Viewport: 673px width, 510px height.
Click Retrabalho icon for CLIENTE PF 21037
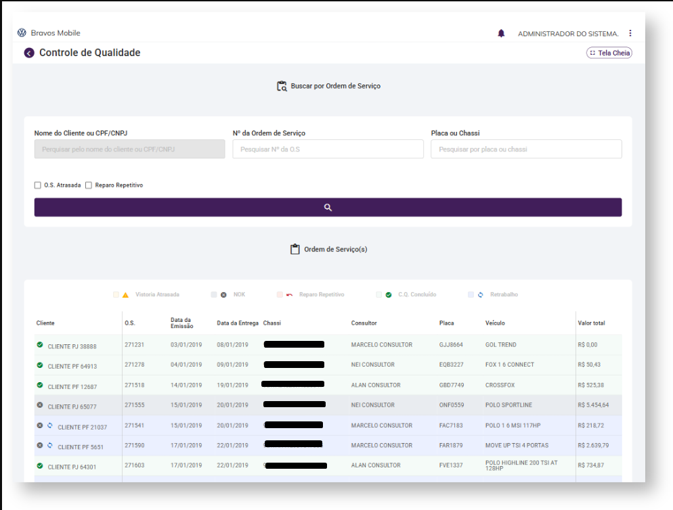pos(50,425)
